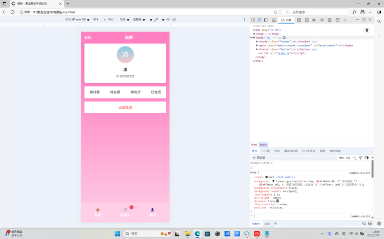Open the Performance gauge icon in DevTools
This screenshot has height=239, width=384.
click(x=322, y=20)
